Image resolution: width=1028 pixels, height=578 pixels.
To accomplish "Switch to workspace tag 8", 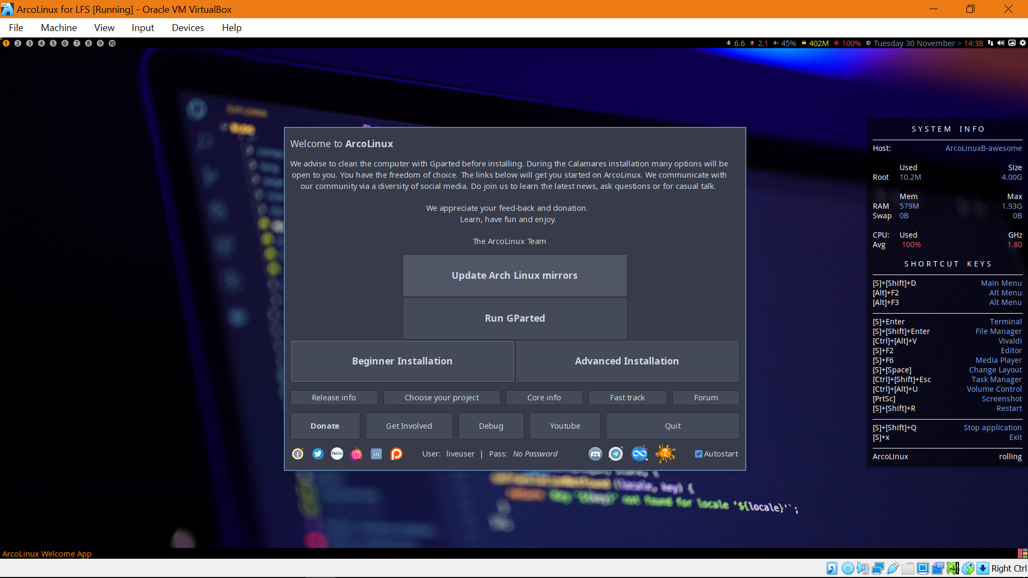I will point(88,43).
